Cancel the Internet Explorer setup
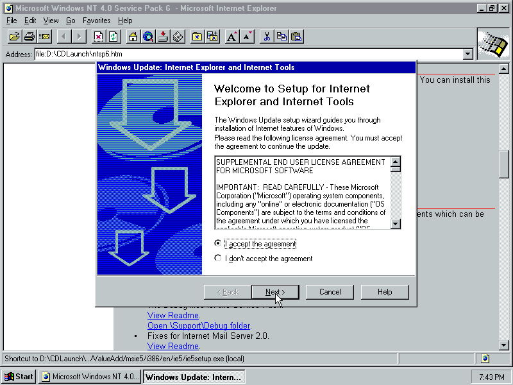This screenshot has height=385, width=513. click(330, 292)
